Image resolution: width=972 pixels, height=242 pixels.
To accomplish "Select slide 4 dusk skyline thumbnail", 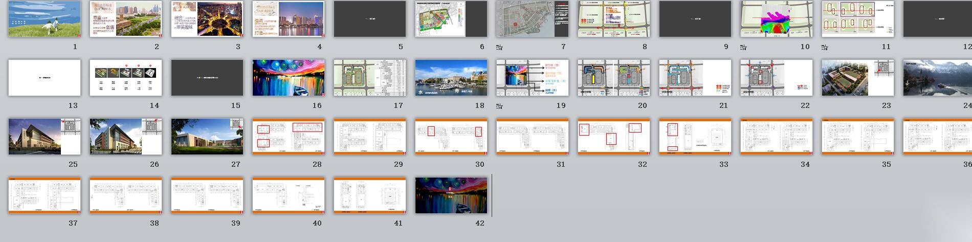I will tap(289, 19).
